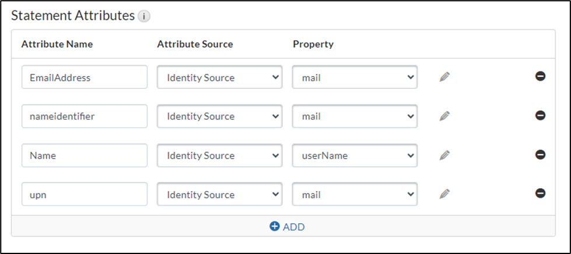Remove the EmailAddress attribute row
Screen dimensions: 571x254
[540, 76]
